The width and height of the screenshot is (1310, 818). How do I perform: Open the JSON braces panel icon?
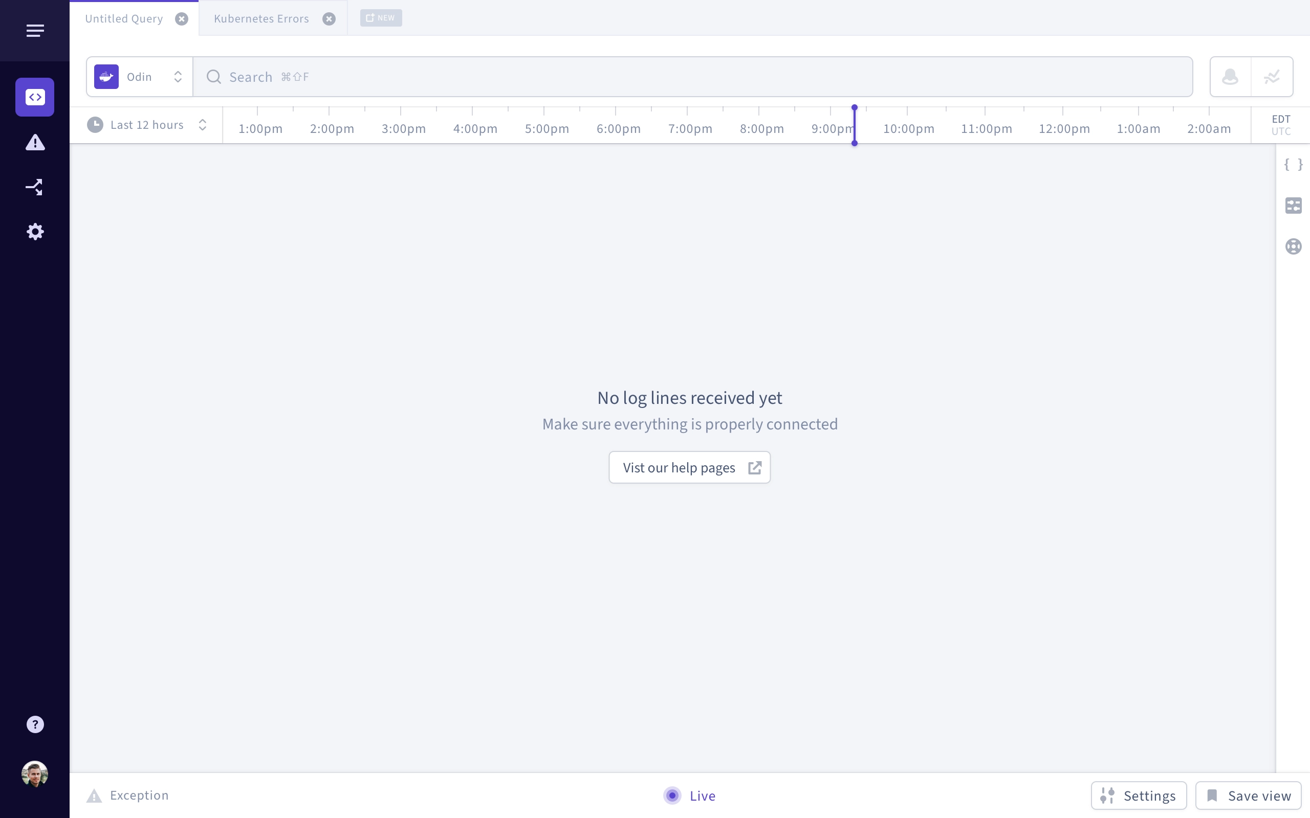pyautogui.click(x=1293, y=164)
